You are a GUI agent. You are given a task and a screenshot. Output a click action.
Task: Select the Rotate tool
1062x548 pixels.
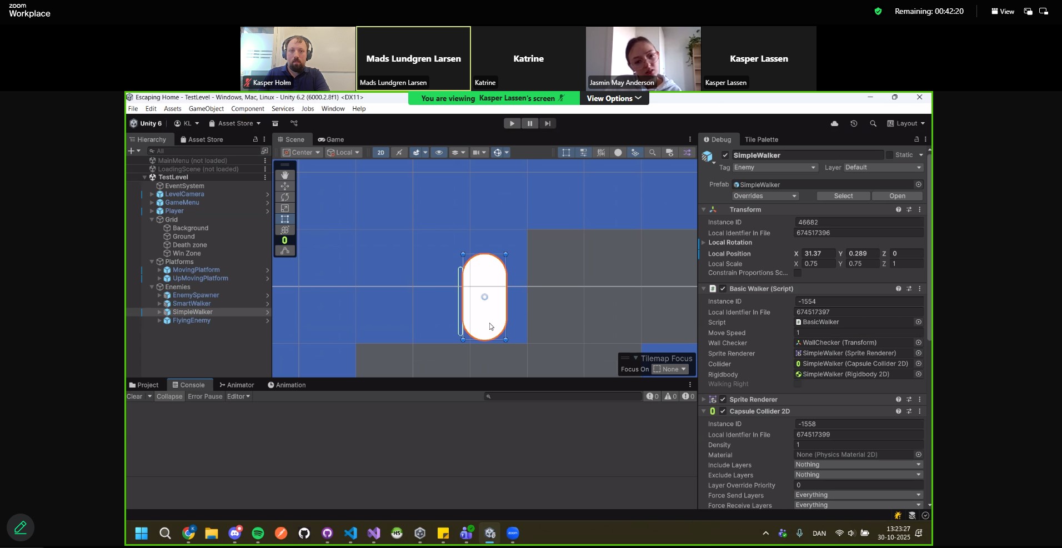coord(284,197)
